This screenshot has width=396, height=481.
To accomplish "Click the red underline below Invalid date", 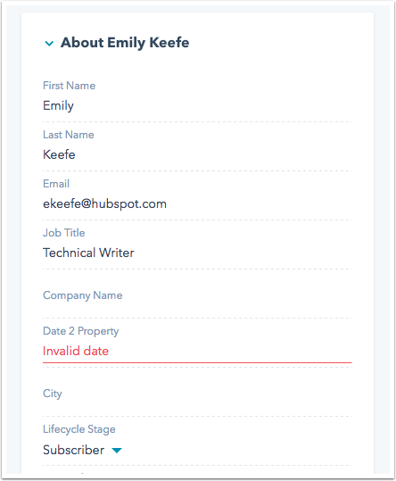I will pyautogui.click(x=197, y=362).
